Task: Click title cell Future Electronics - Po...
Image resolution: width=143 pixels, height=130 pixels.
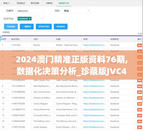Action: [67, 110]
